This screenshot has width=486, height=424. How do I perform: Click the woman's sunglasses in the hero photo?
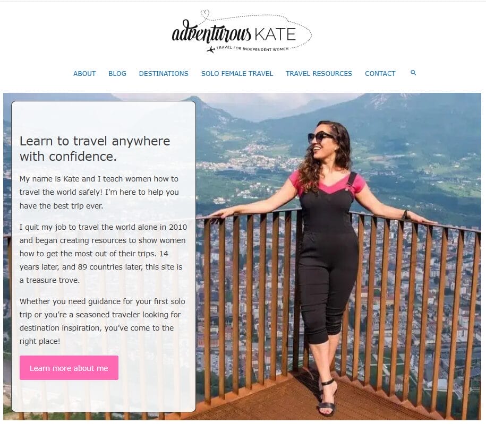pos(320,137)
